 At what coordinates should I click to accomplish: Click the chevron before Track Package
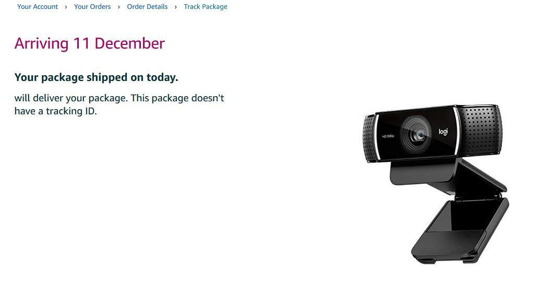pyautogui.click(x=176, y=7)
